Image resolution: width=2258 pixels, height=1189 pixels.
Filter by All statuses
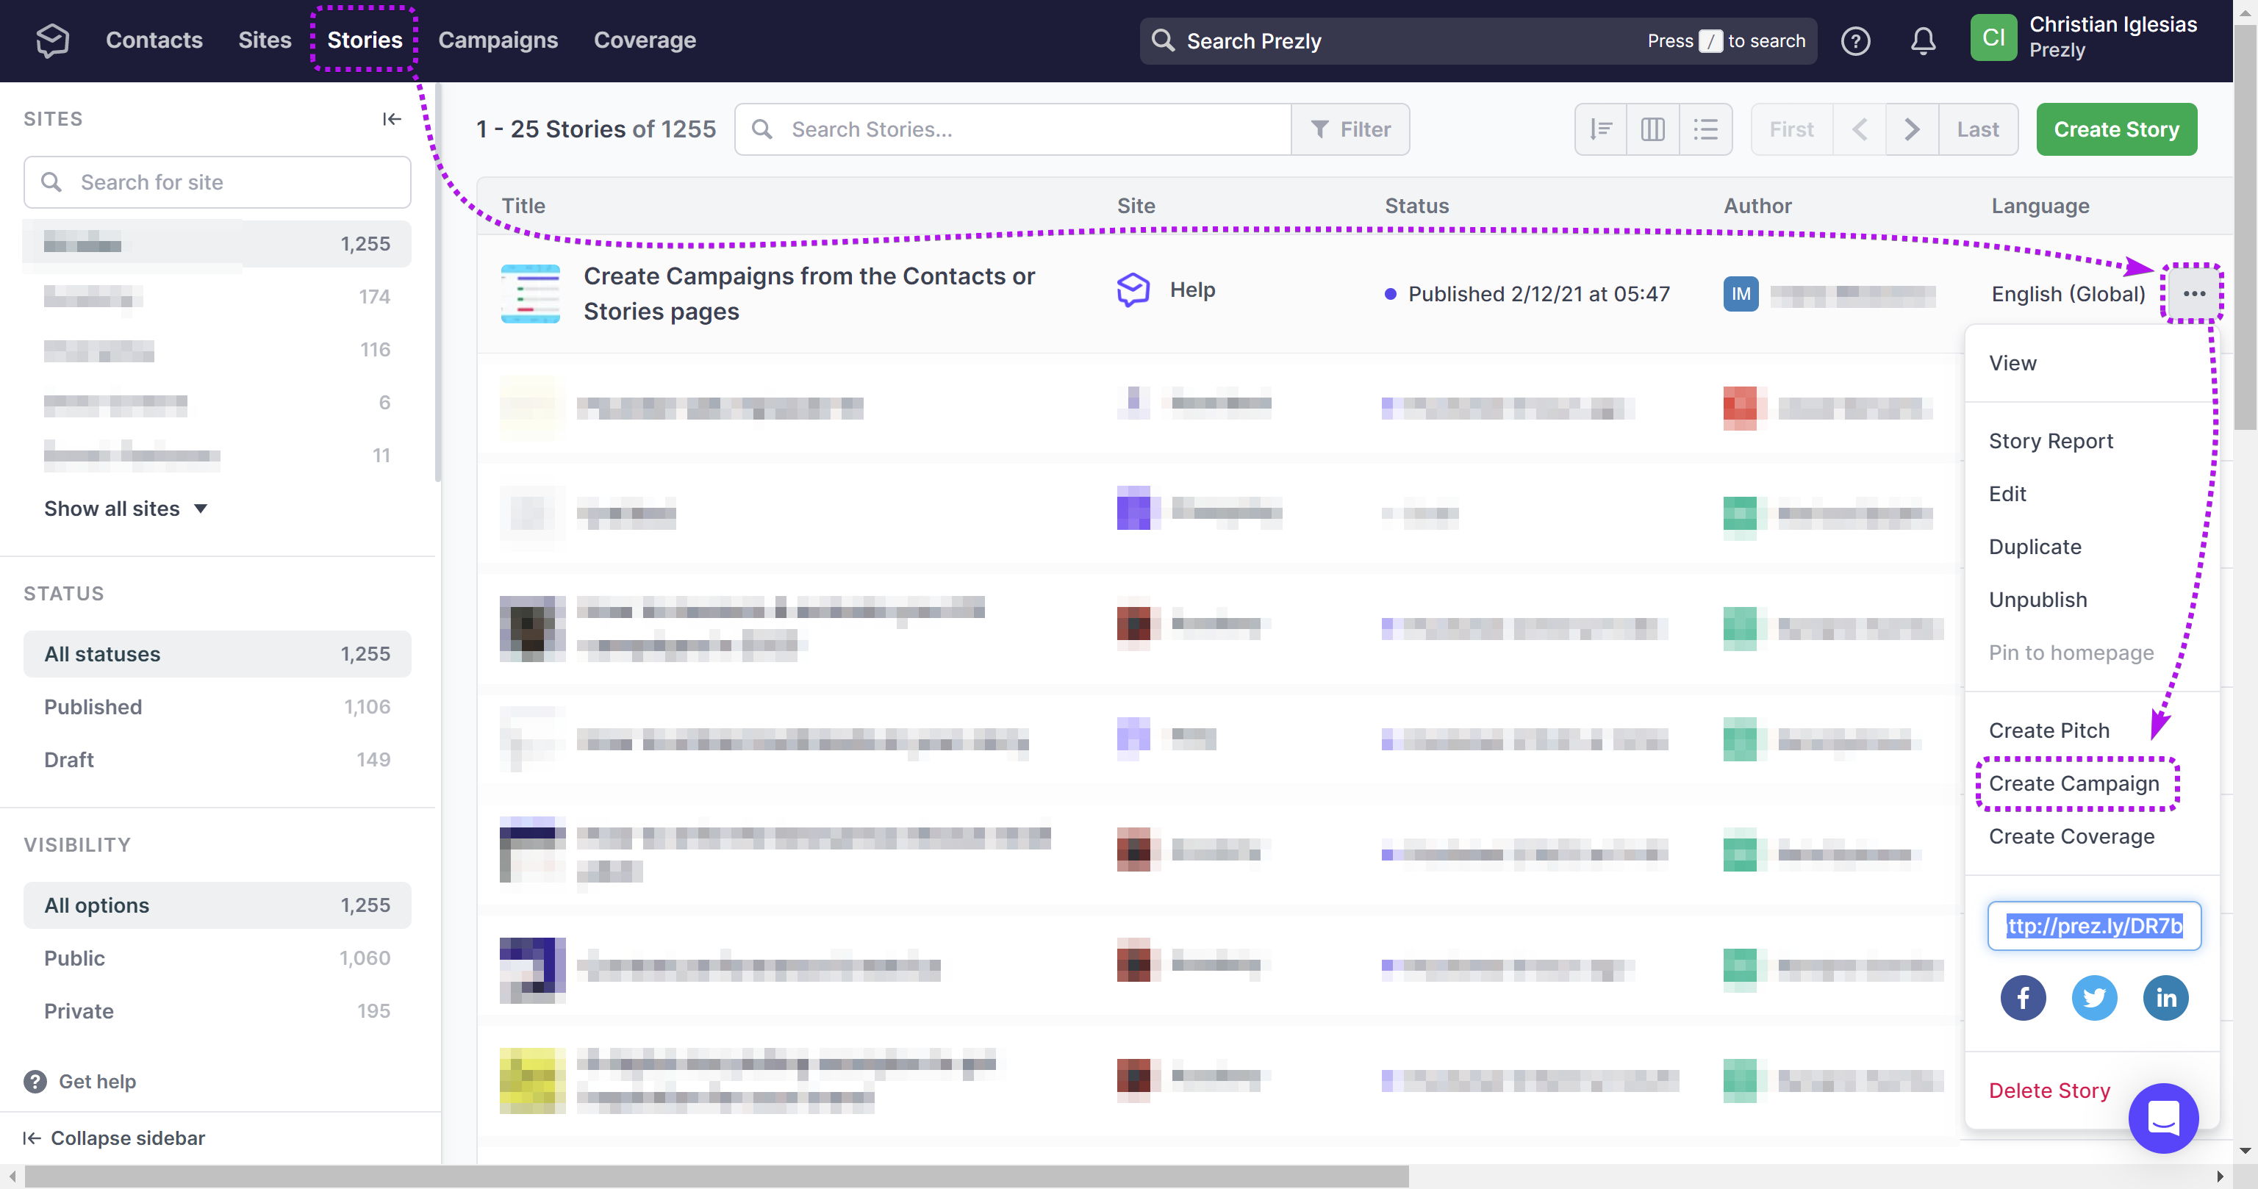pos(218,655)
